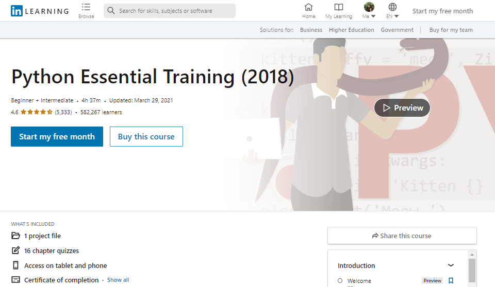Click Certificate of completion text

(61, 280)
